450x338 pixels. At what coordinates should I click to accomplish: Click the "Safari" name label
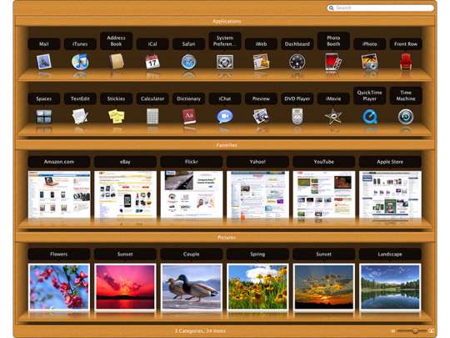[x=188, y=44]
